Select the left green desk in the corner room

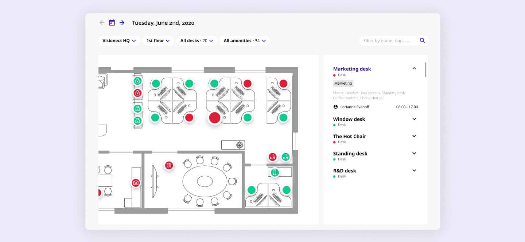pos(252,190)
